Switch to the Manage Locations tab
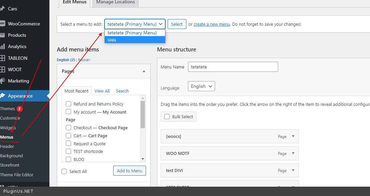The width and height of the screenshot is (370, 196). 115,2
